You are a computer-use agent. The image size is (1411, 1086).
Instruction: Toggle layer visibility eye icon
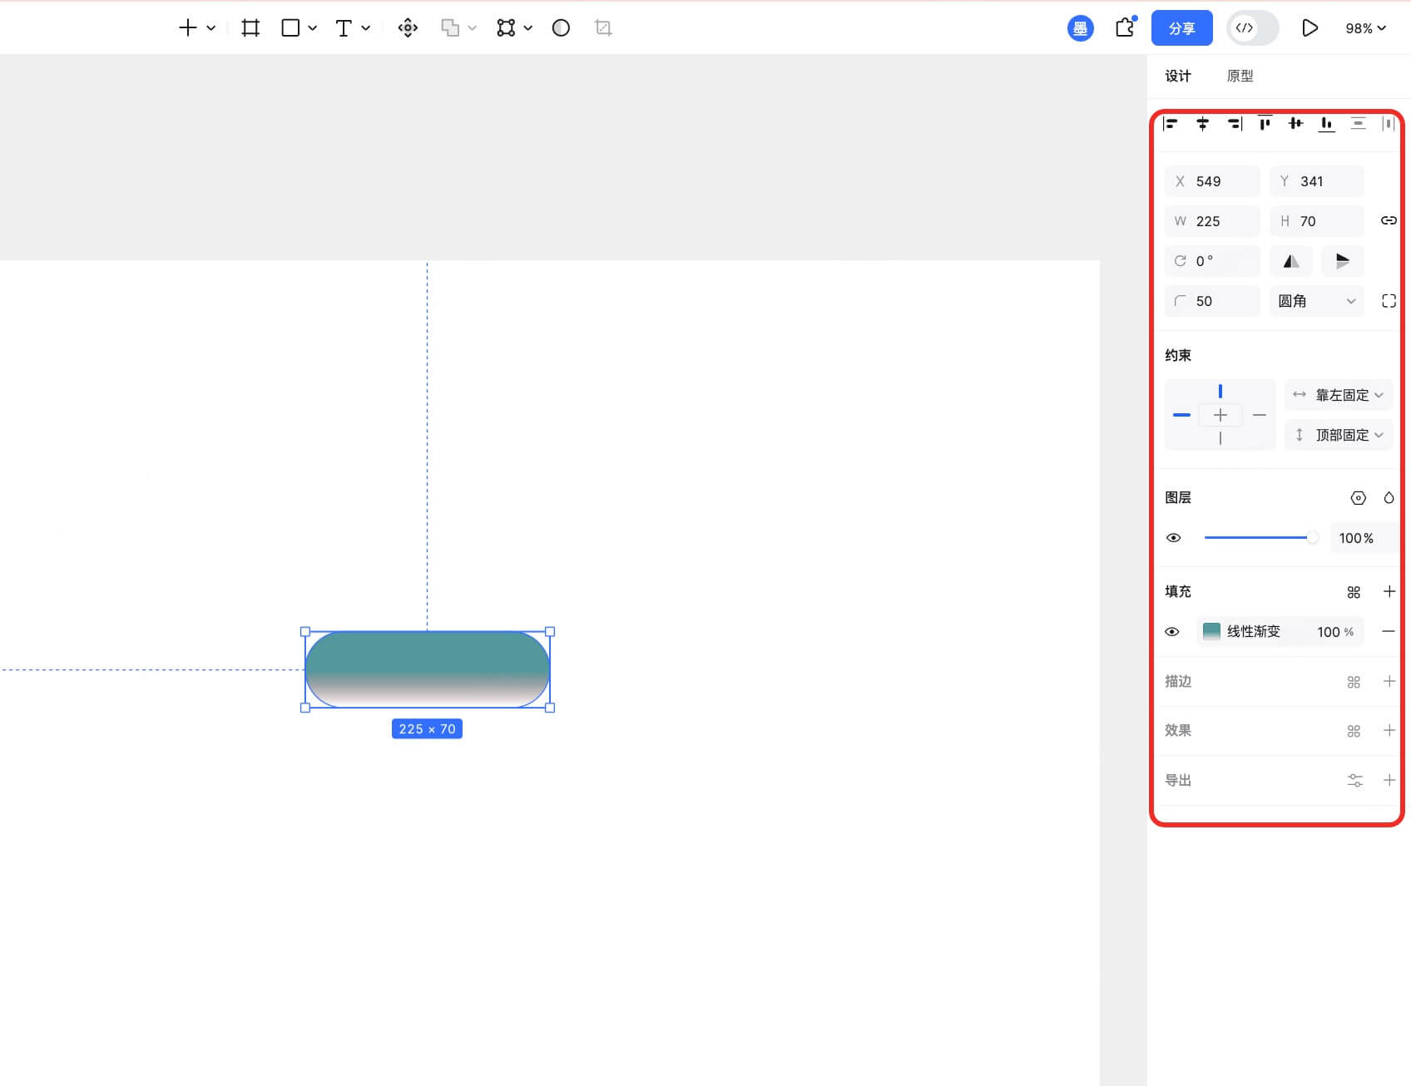tap(1173, 538)
